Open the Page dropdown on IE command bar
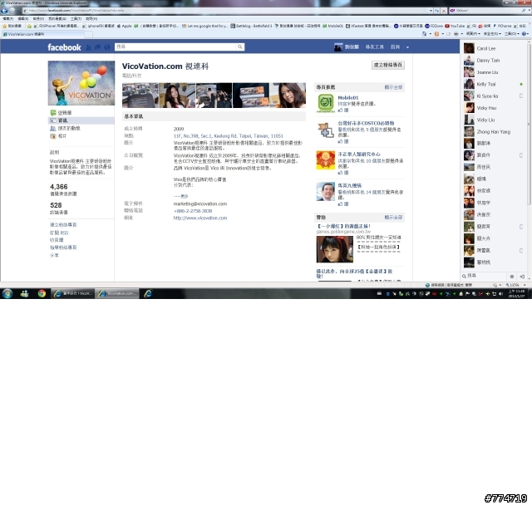 (x=473, y=34)
